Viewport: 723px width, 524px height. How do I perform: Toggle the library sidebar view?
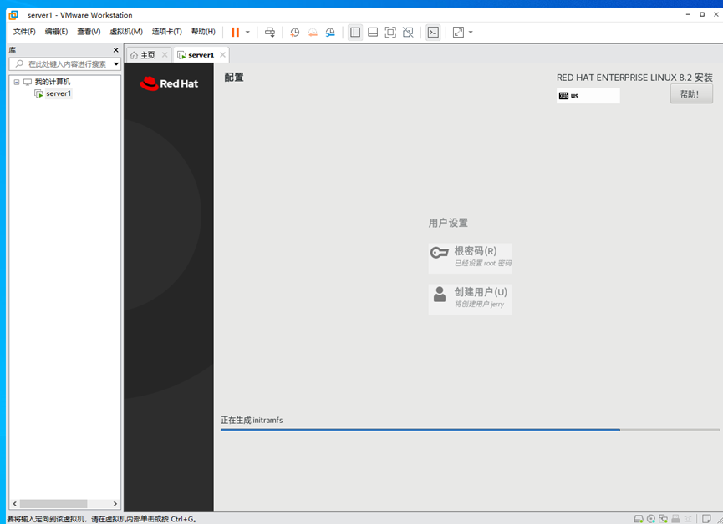(355, 33)
